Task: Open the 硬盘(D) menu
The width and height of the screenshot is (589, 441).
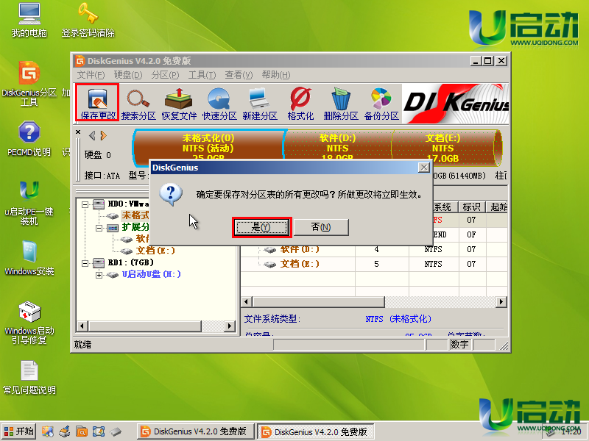Action: click(x=127, y=75)
